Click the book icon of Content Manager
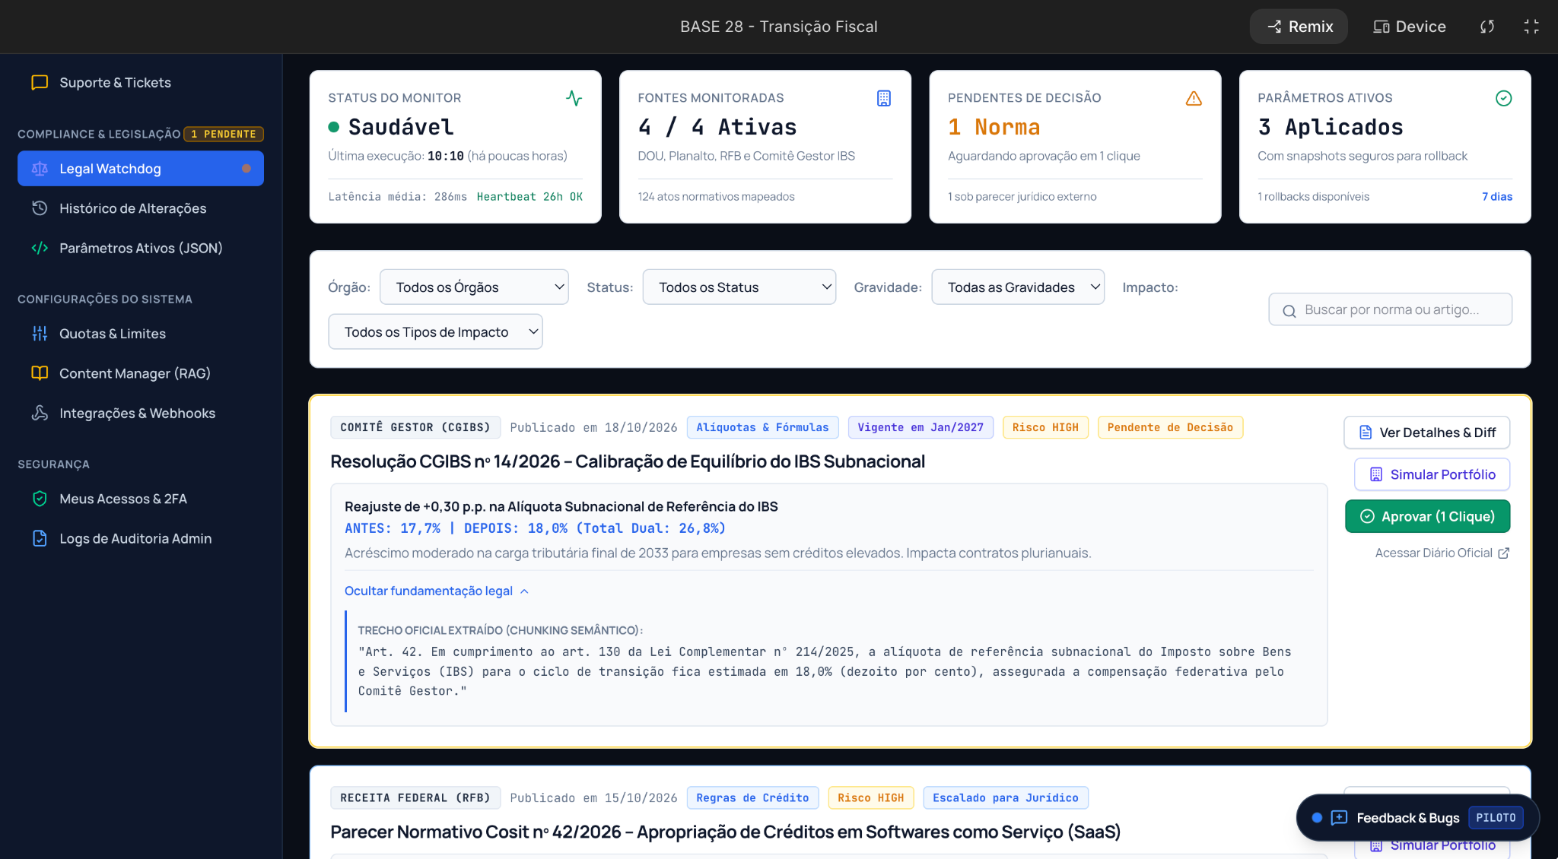The width and height of the screenshot is (1558, 859). coord(40,373)
